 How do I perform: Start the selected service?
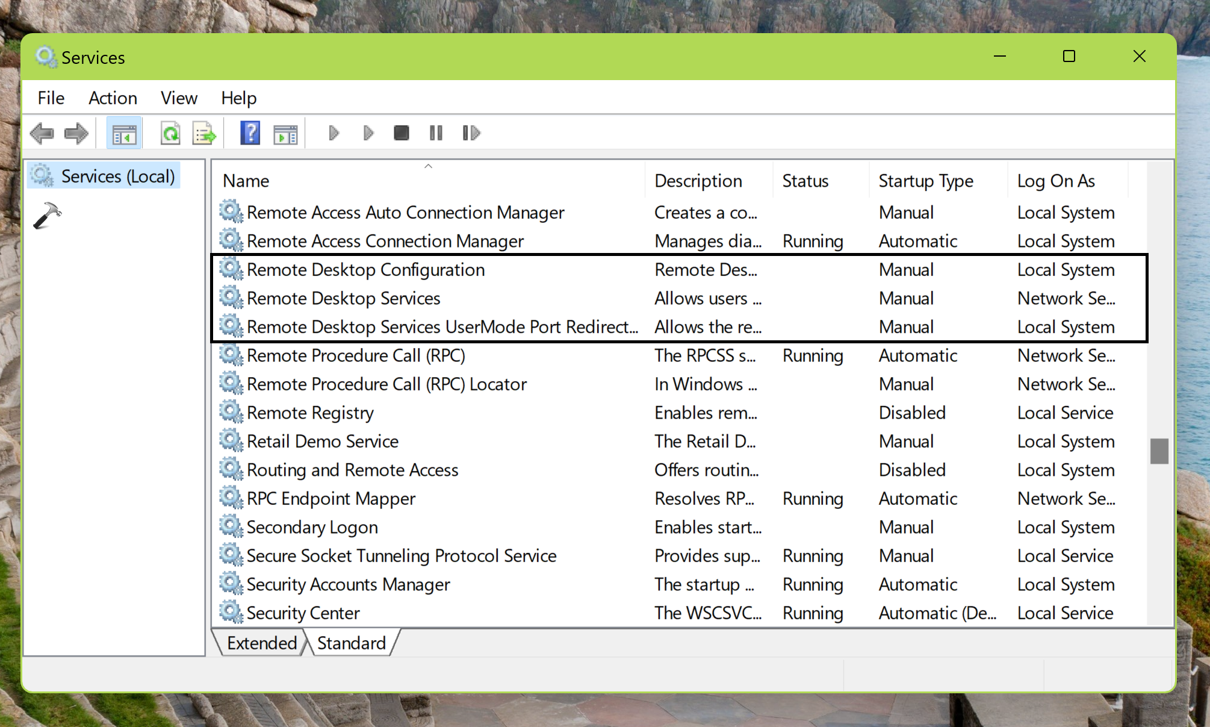(x=333, y=133)
